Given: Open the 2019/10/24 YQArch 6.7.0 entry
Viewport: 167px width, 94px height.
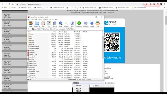Looking at the screenshot, I should 15,47.
